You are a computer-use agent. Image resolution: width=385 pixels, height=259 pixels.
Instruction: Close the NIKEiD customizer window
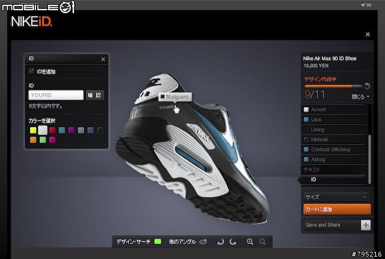tap(368, 34)
